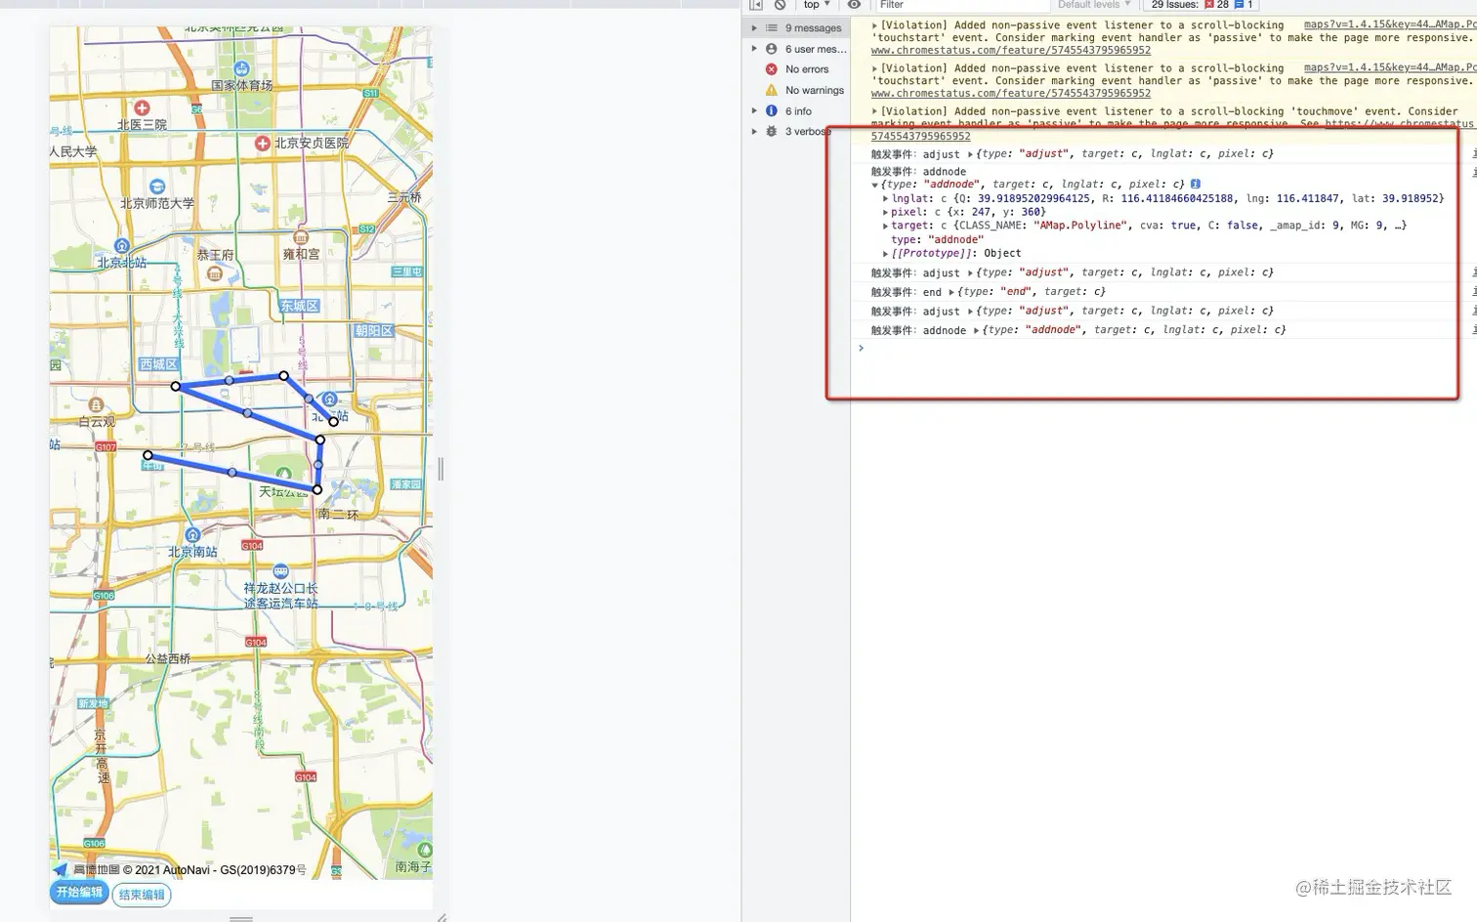Click the user icon beside 6 user messages
This screenshot has width=1477, height=922.
(772, 49)
